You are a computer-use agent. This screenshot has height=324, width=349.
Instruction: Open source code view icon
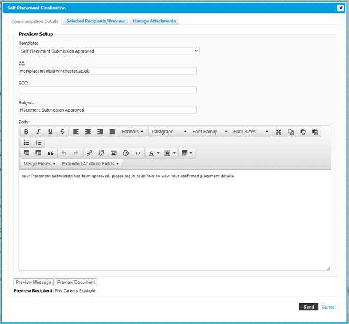[x=138, y=153]
